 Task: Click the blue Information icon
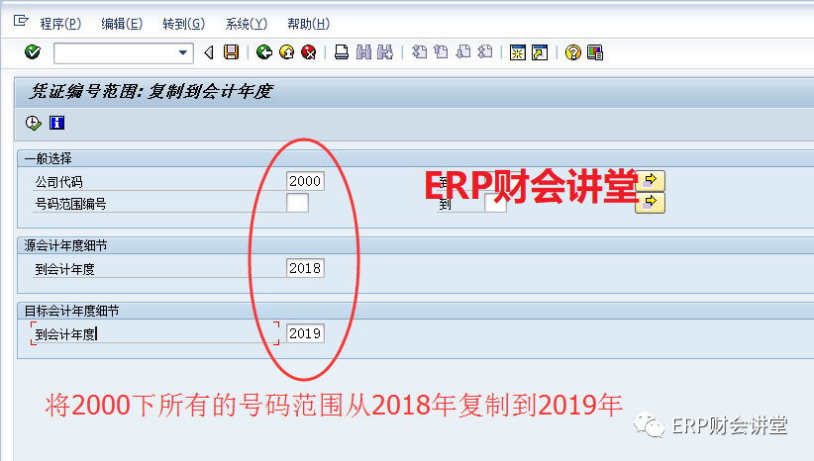point(56,123)
